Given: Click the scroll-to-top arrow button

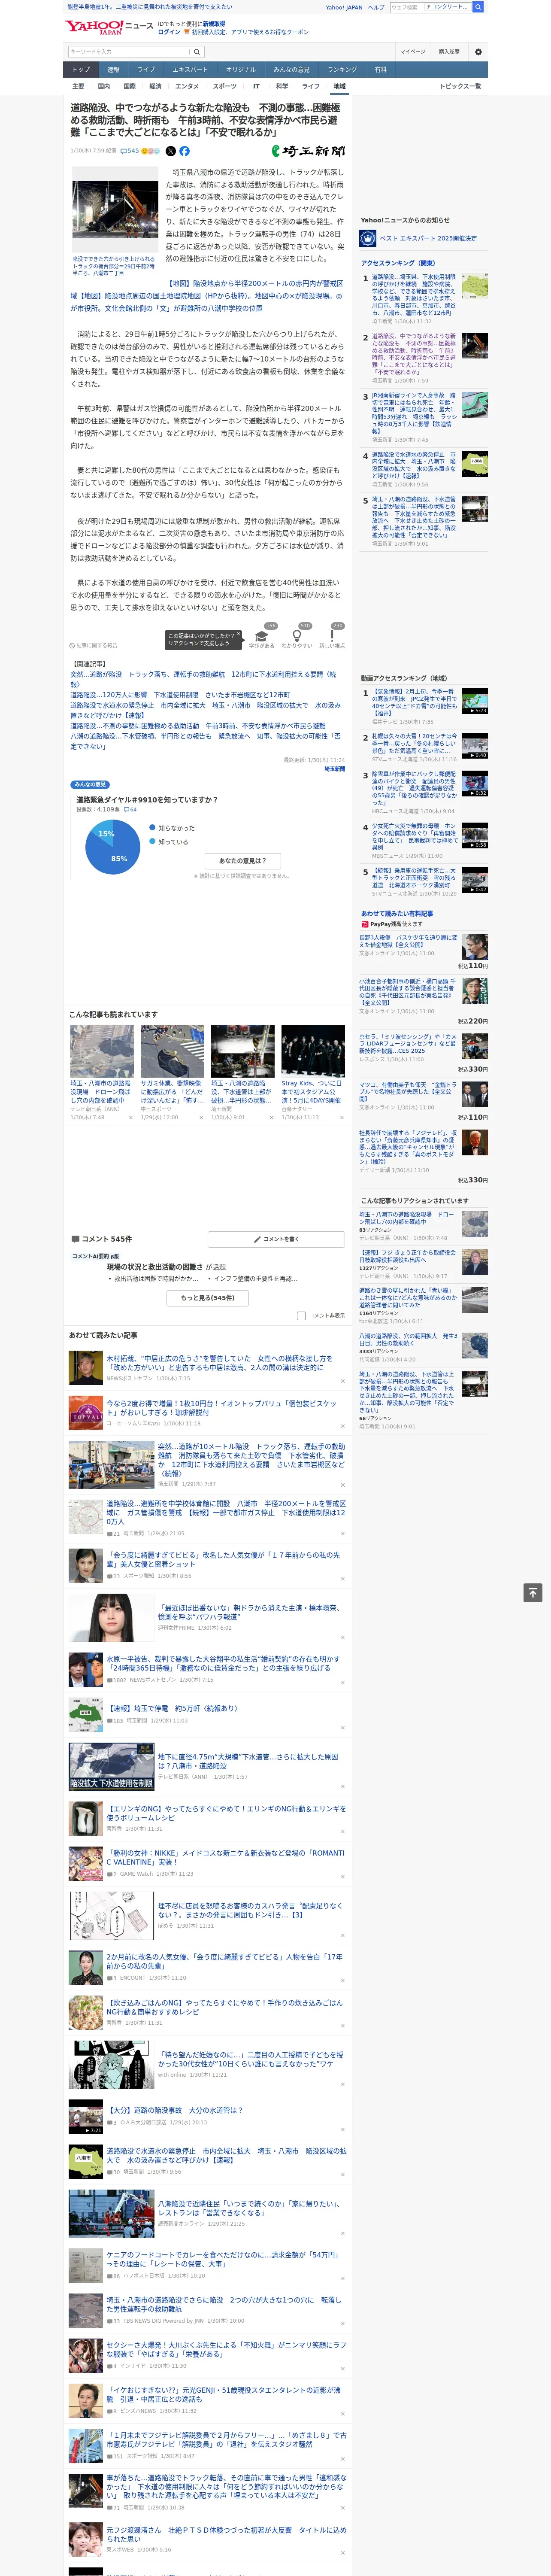Looking at the screenshot, I should click(x=533, y=1593).
